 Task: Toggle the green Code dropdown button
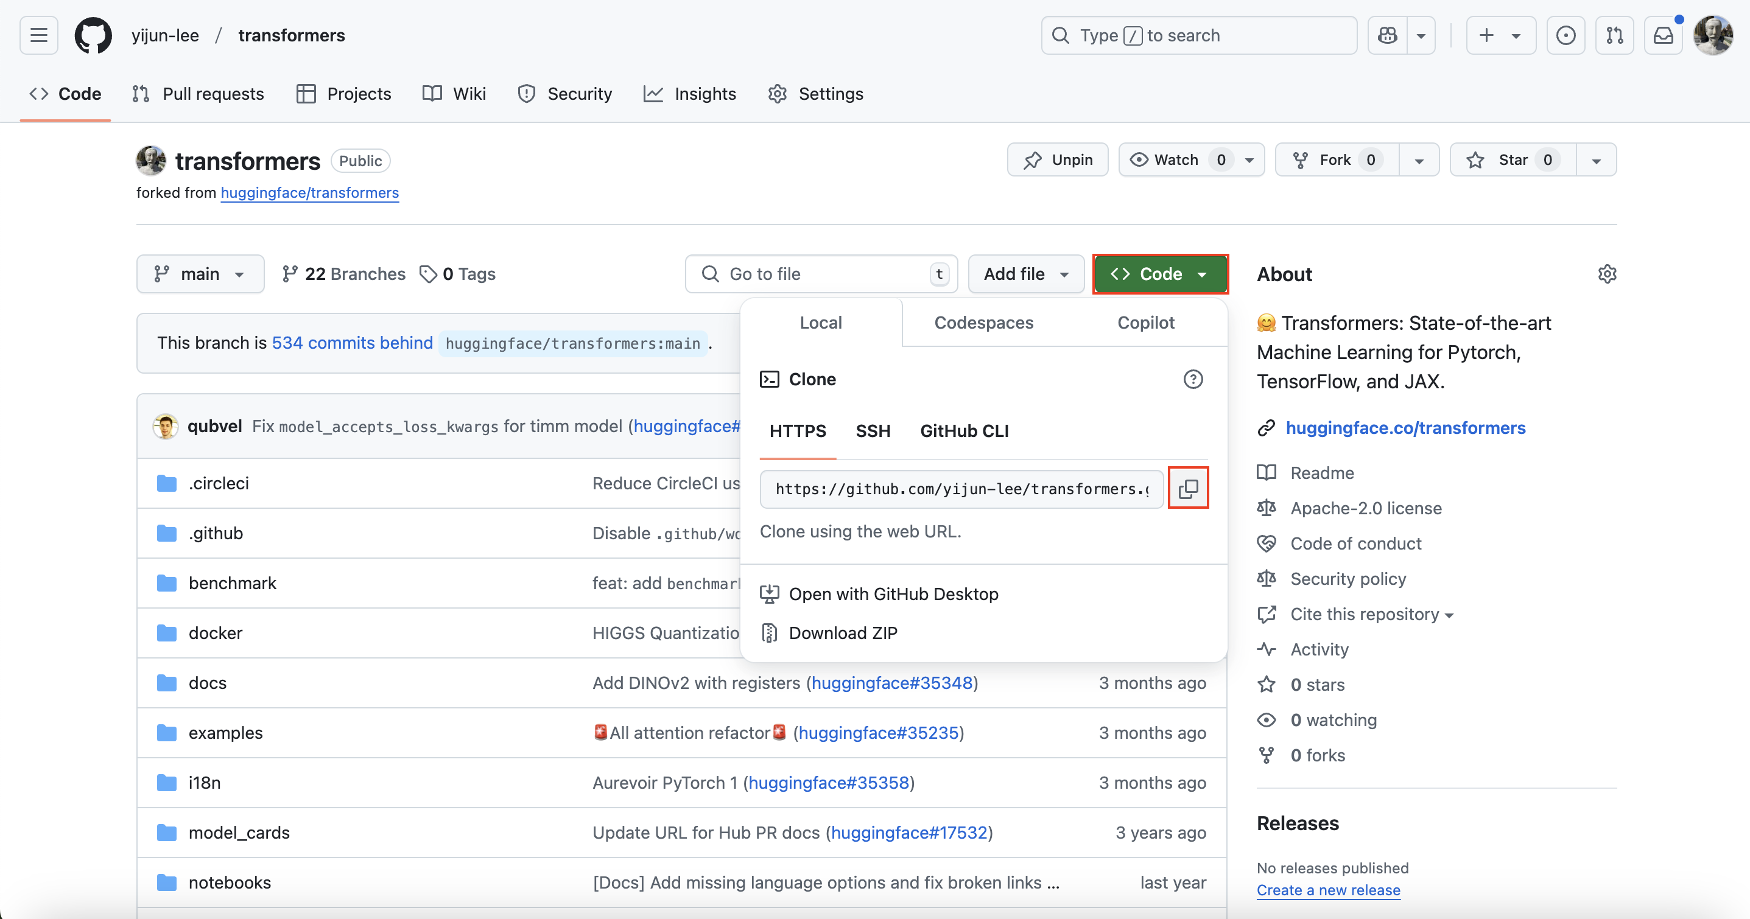[1161, 274]
